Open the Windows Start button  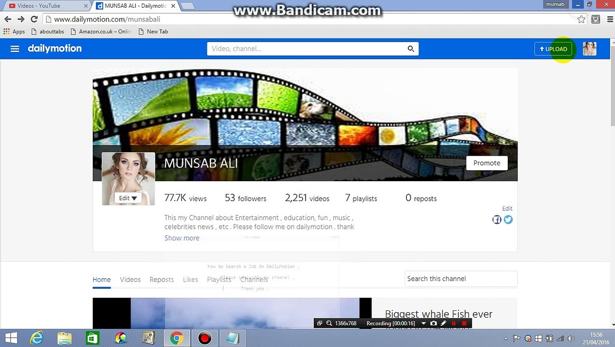pyautogui.click(x=11, y=338)
